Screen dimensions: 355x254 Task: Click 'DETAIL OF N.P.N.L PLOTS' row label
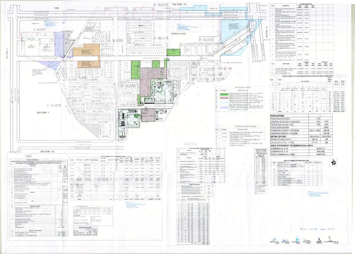[282, 143]
